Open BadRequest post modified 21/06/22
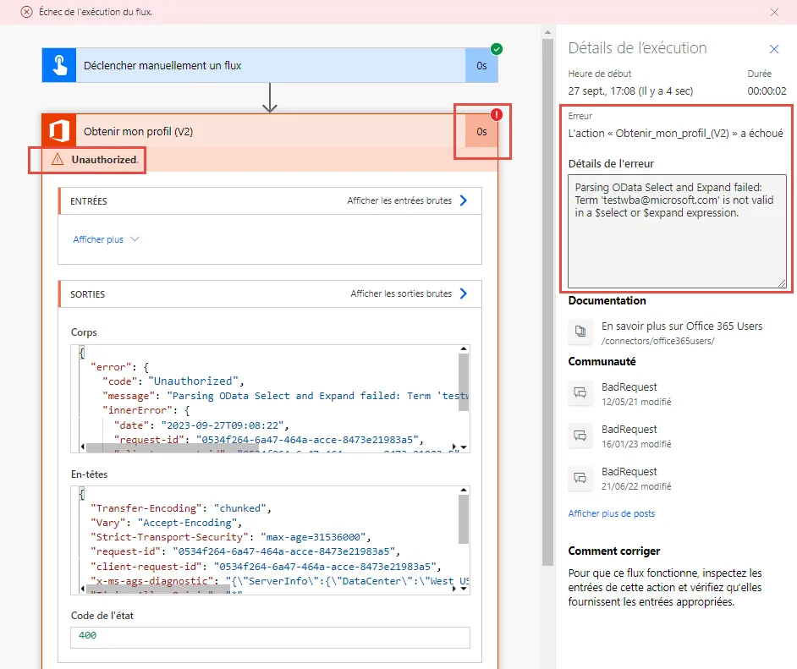The width and height of the screenshot is (797, 669). 629,472
